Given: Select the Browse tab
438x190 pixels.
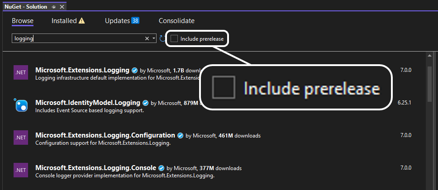Looking at the screenshot, I should (x=23, y=21).
